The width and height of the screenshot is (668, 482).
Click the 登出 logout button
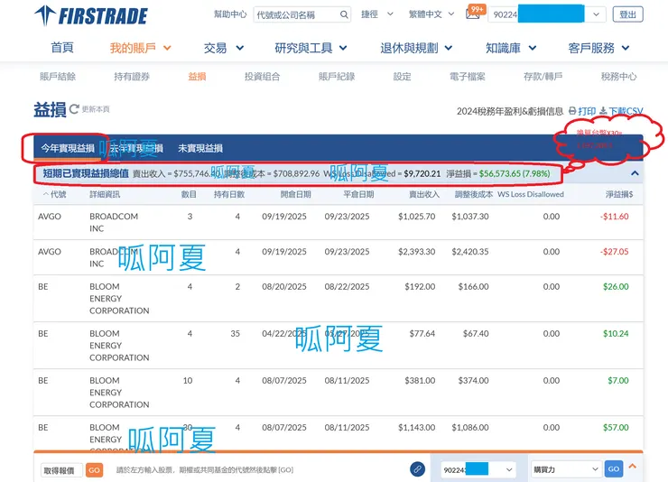pyautogui.click(x=627, y=14)
